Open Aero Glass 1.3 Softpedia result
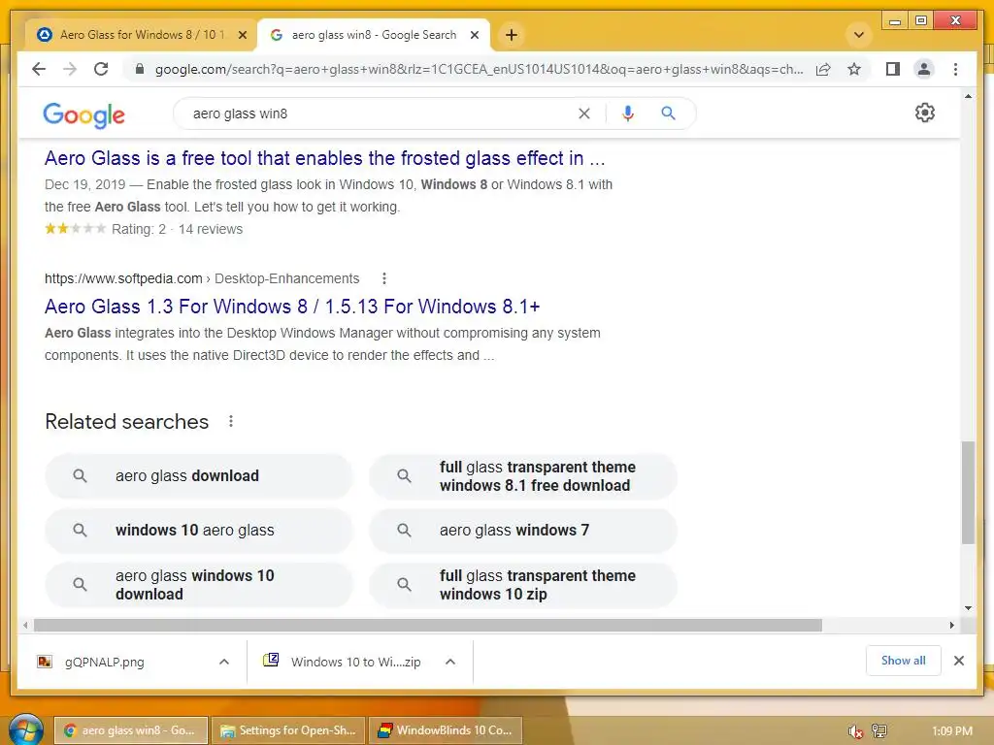This screenshot has width=994, height=745. tap(292, 307)
